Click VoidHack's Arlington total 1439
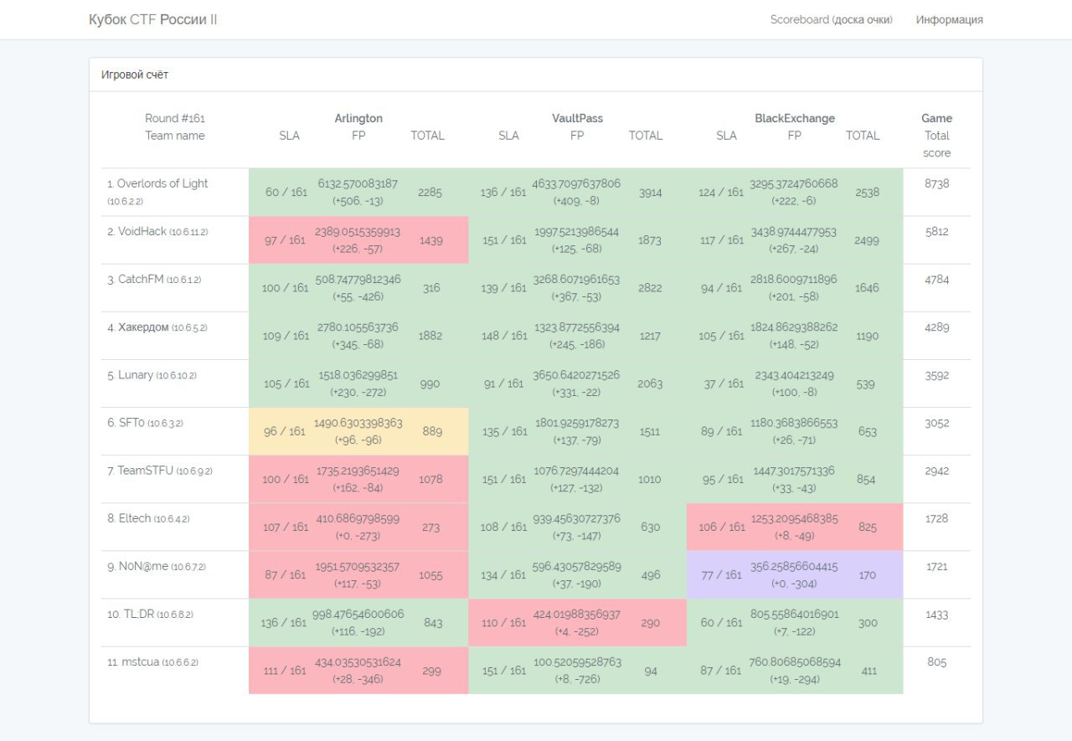 pos(430,240)
